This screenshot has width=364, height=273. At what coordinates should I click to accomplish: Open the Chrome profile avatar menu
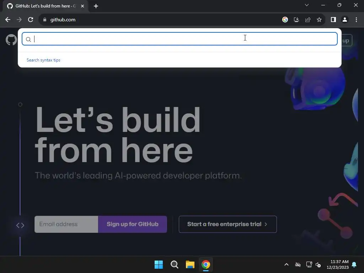[x=345, y=20]
